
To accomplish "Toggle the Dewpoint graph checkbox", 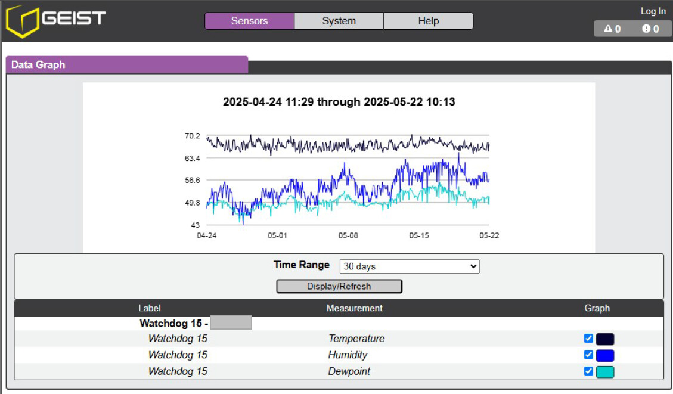I will click(588, 371).
